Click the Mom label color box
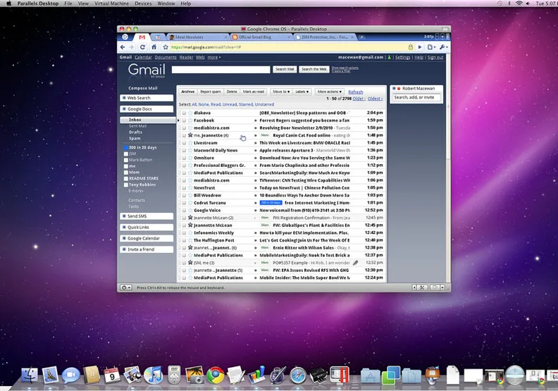The image size is (558, 391). coord(126,173)
